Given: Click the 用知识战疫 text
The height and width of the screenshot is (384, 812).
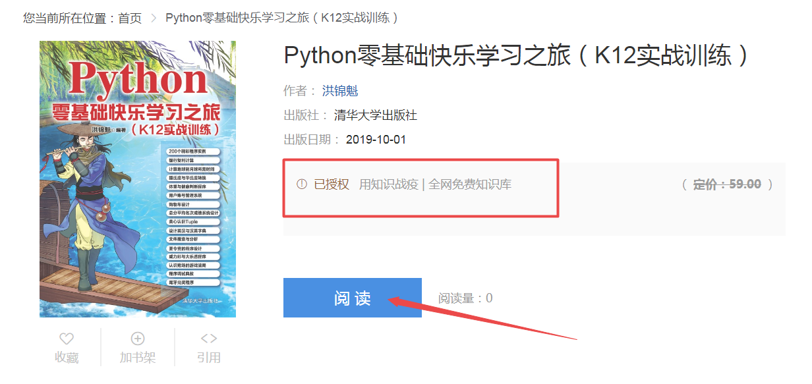Looking at the screenshot, I should pos(388,184).
